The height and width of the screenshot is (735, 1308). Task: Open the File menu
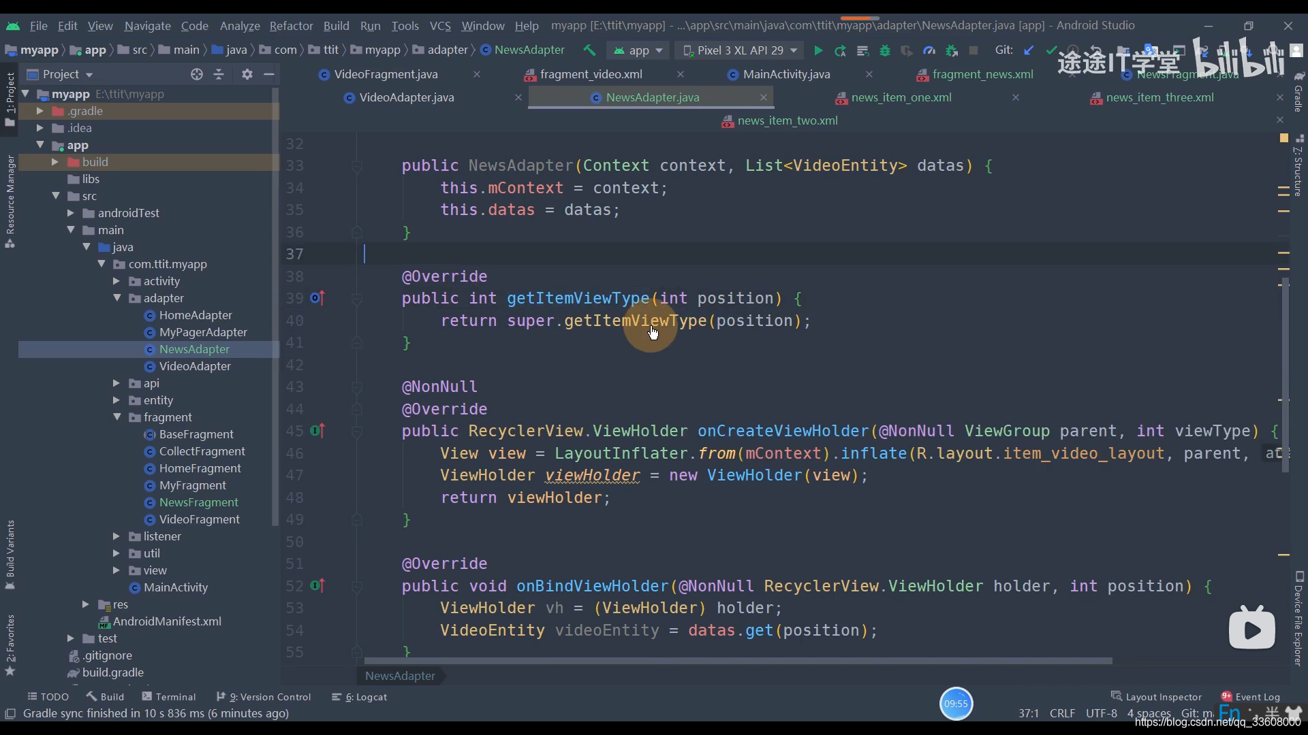coord(38,26)
